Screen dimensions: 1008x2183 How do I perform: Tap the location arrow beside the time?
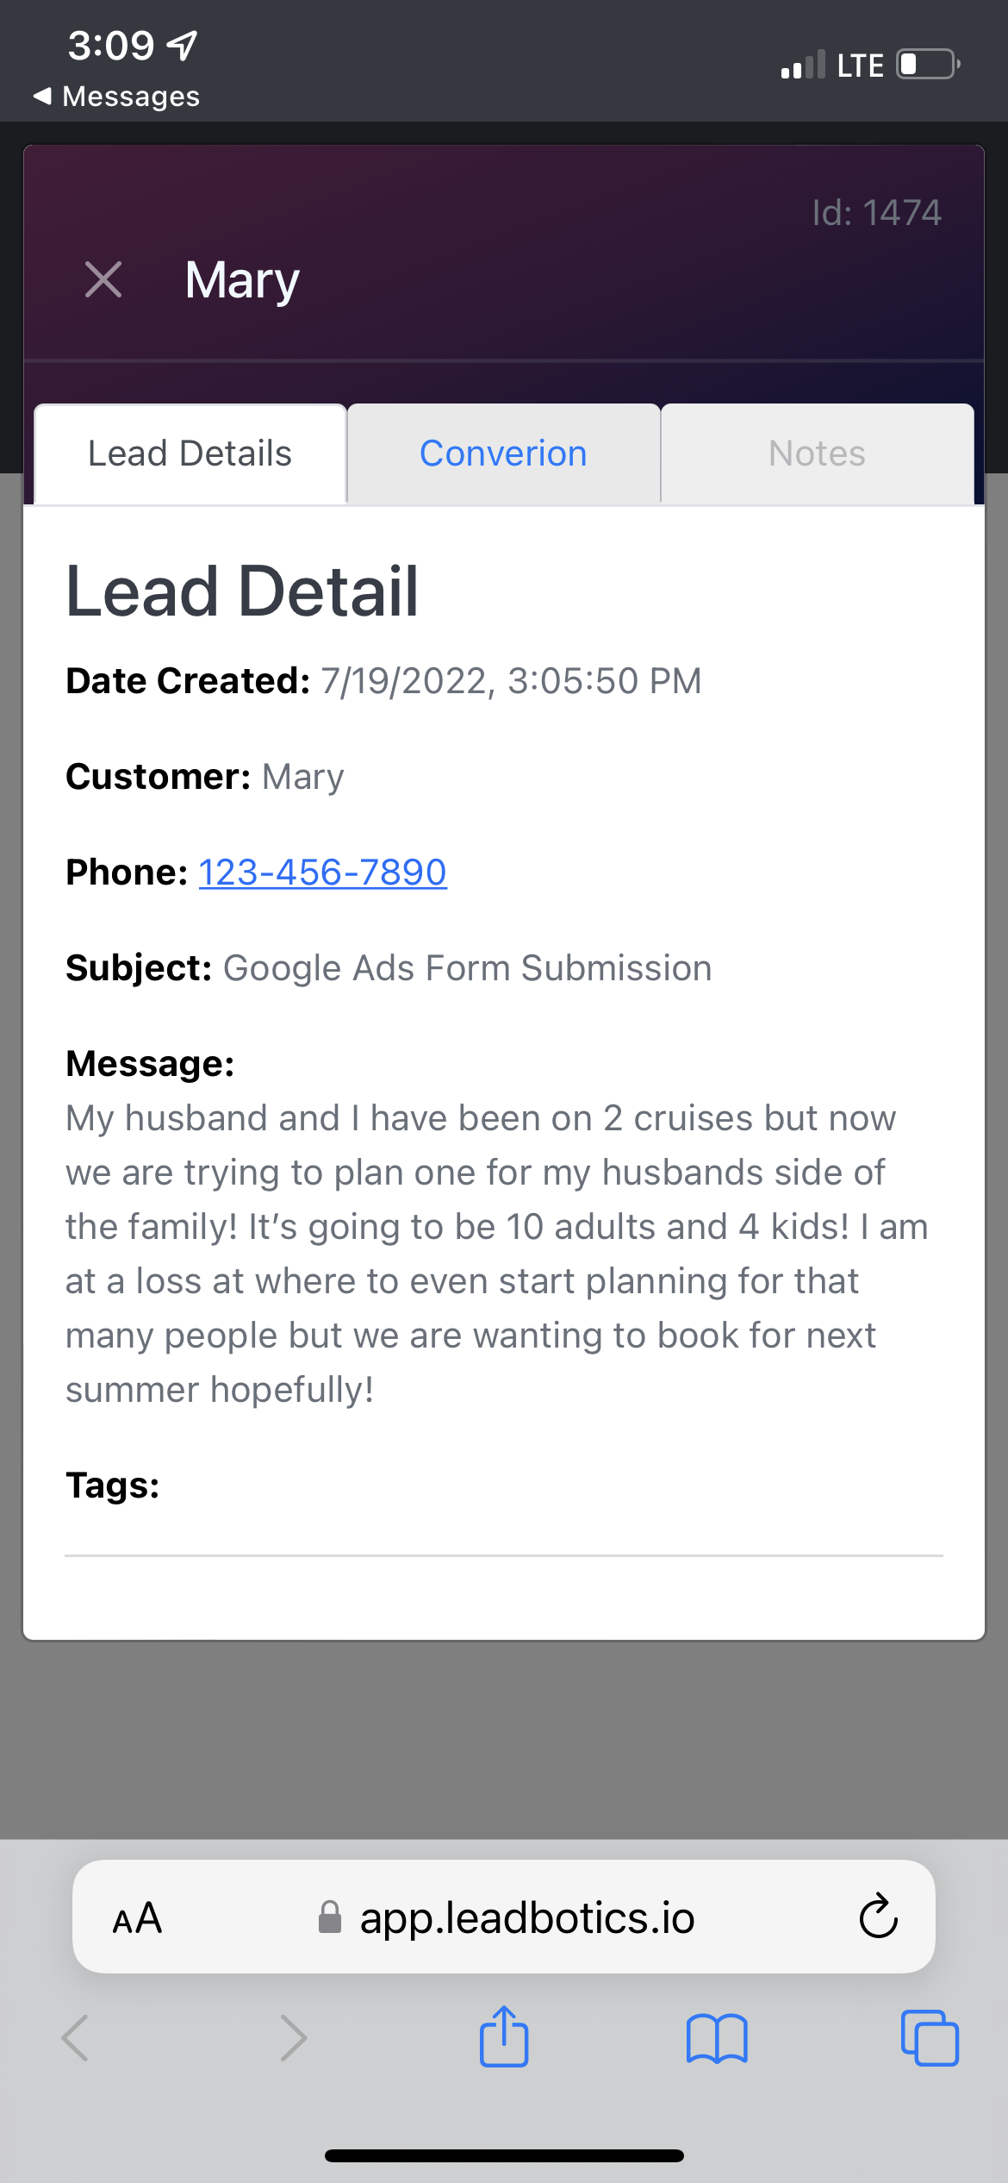(182, 46)
